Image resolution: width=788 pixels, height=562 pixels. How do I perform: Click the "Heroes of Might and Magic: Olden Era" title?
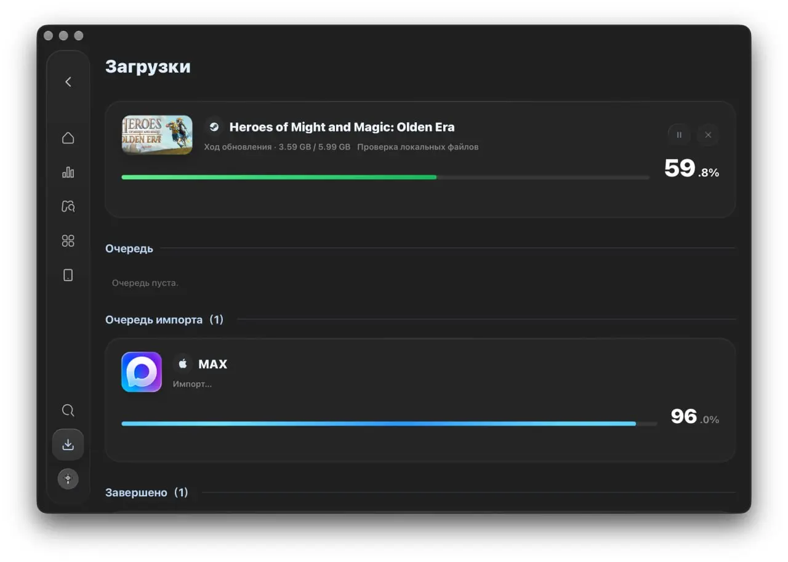[342, 127]
